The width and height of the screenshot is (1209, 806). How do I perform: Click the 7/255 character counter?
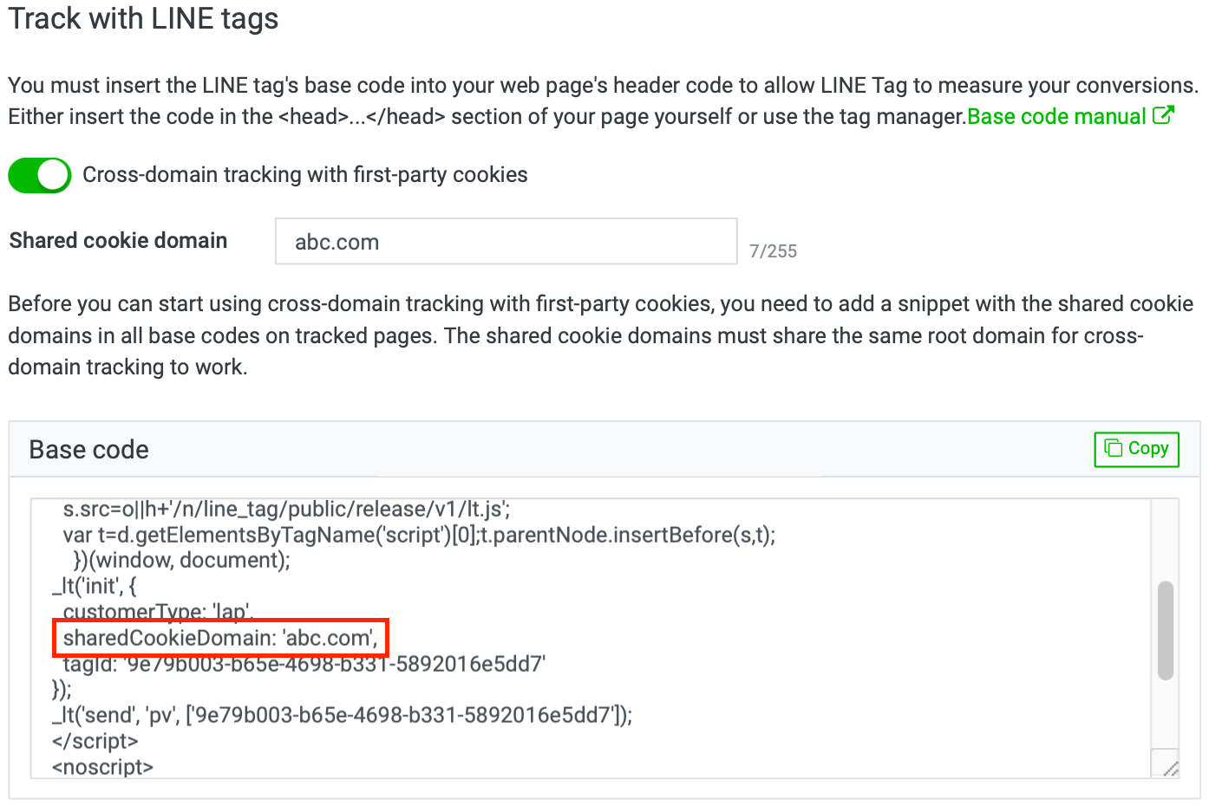[773, 251]
